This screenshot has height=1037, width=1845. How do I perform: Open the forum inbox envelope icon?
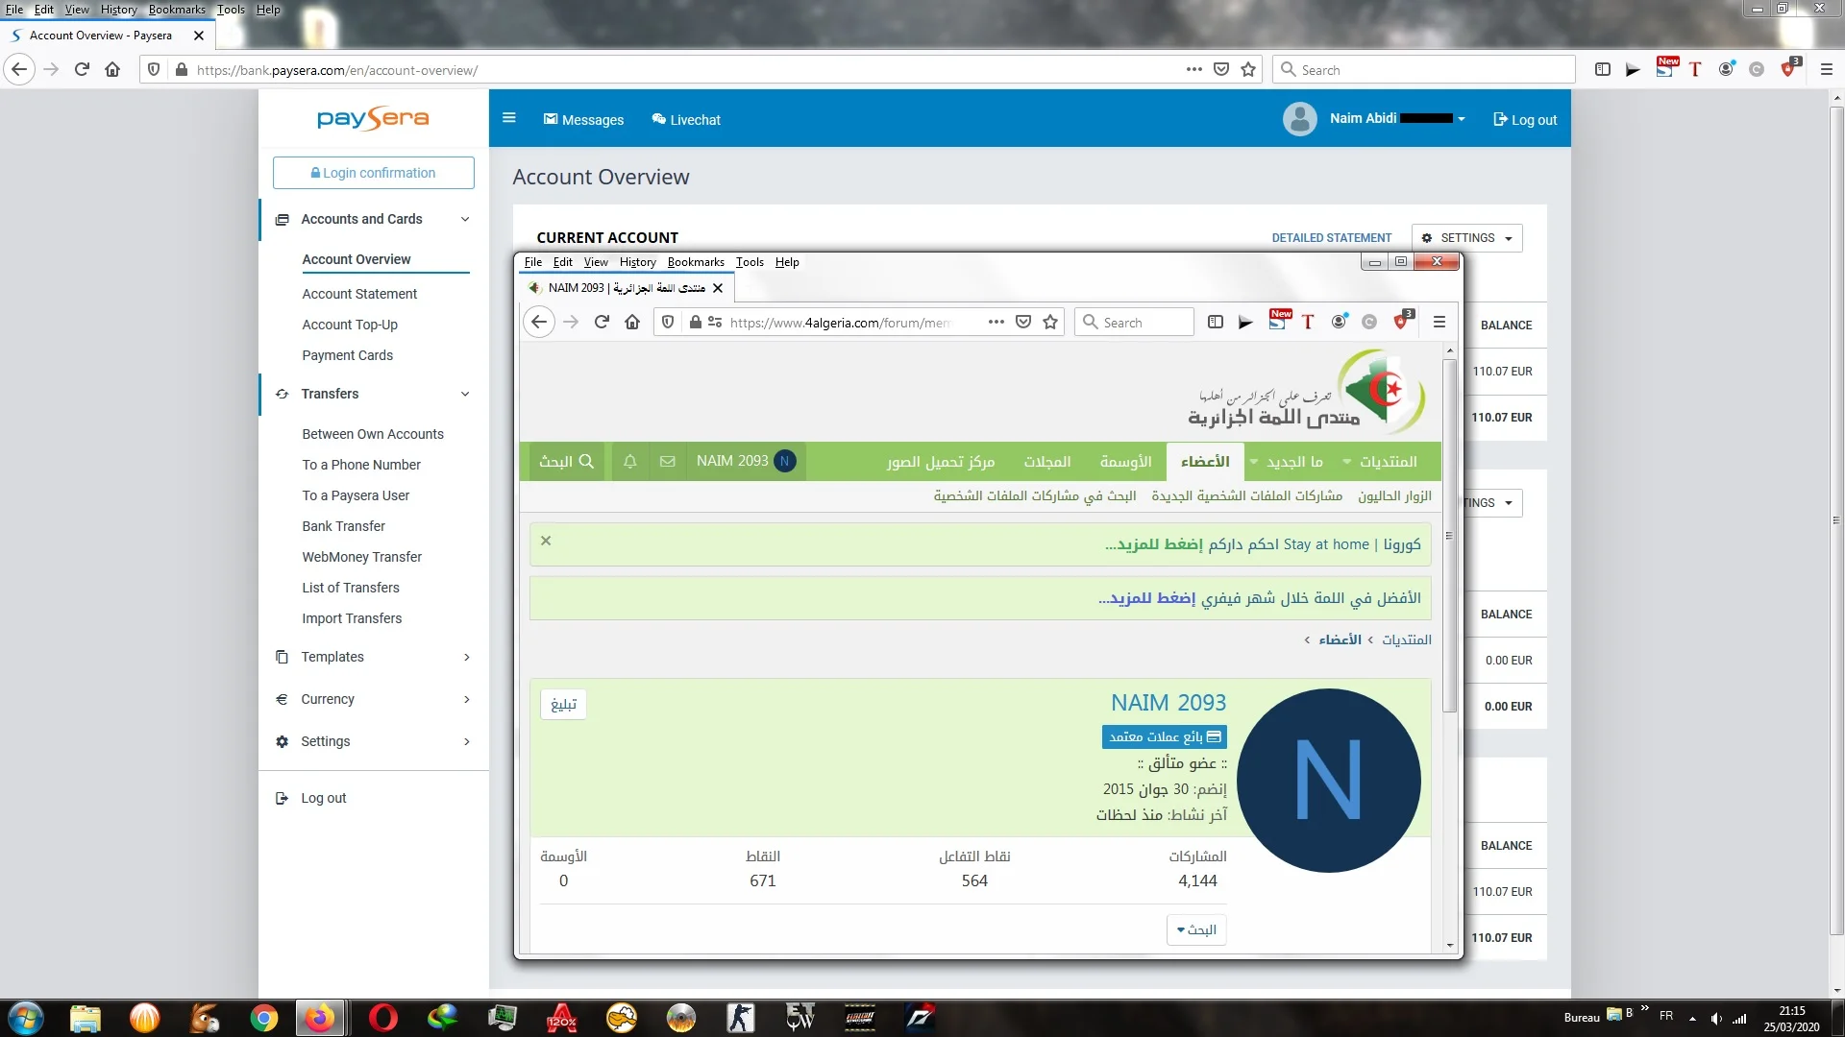tap(668, 462)
